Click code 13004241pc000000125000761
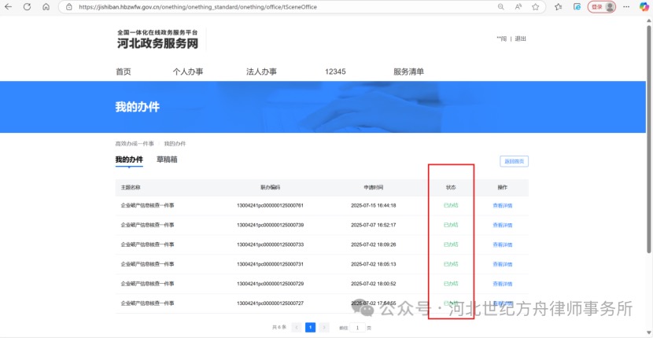 270,205
